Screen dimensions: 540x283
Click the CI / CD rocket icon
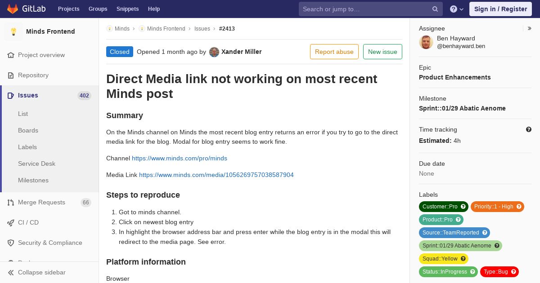11,223
